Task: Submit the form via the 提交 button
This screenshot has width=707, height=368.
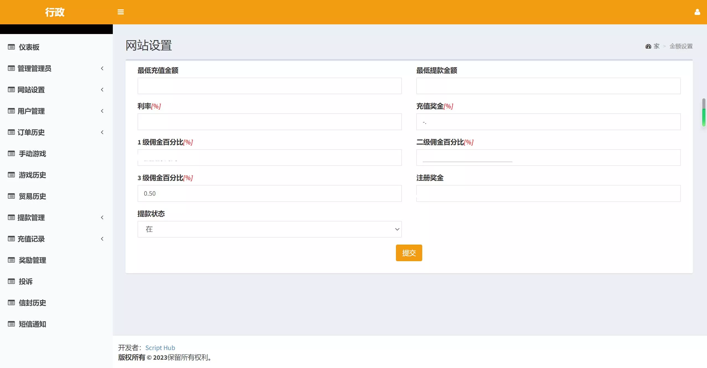Action: pyautogui.click(x=409, y=253)
